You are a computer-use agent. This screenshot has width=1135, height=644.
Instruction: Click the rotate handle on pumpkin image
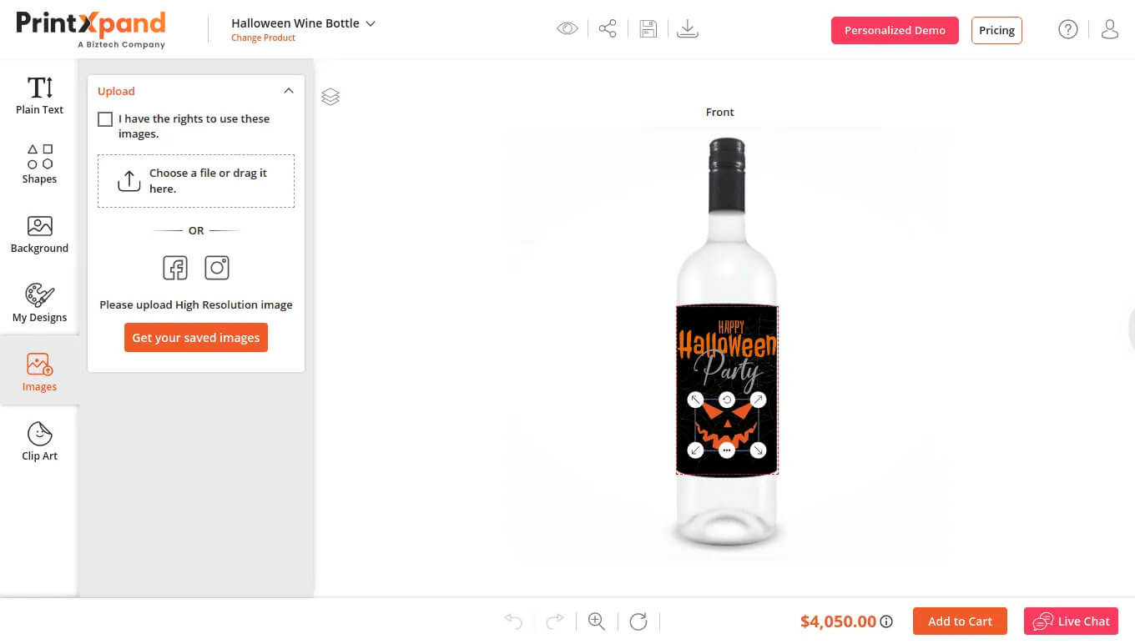[727, 400]
